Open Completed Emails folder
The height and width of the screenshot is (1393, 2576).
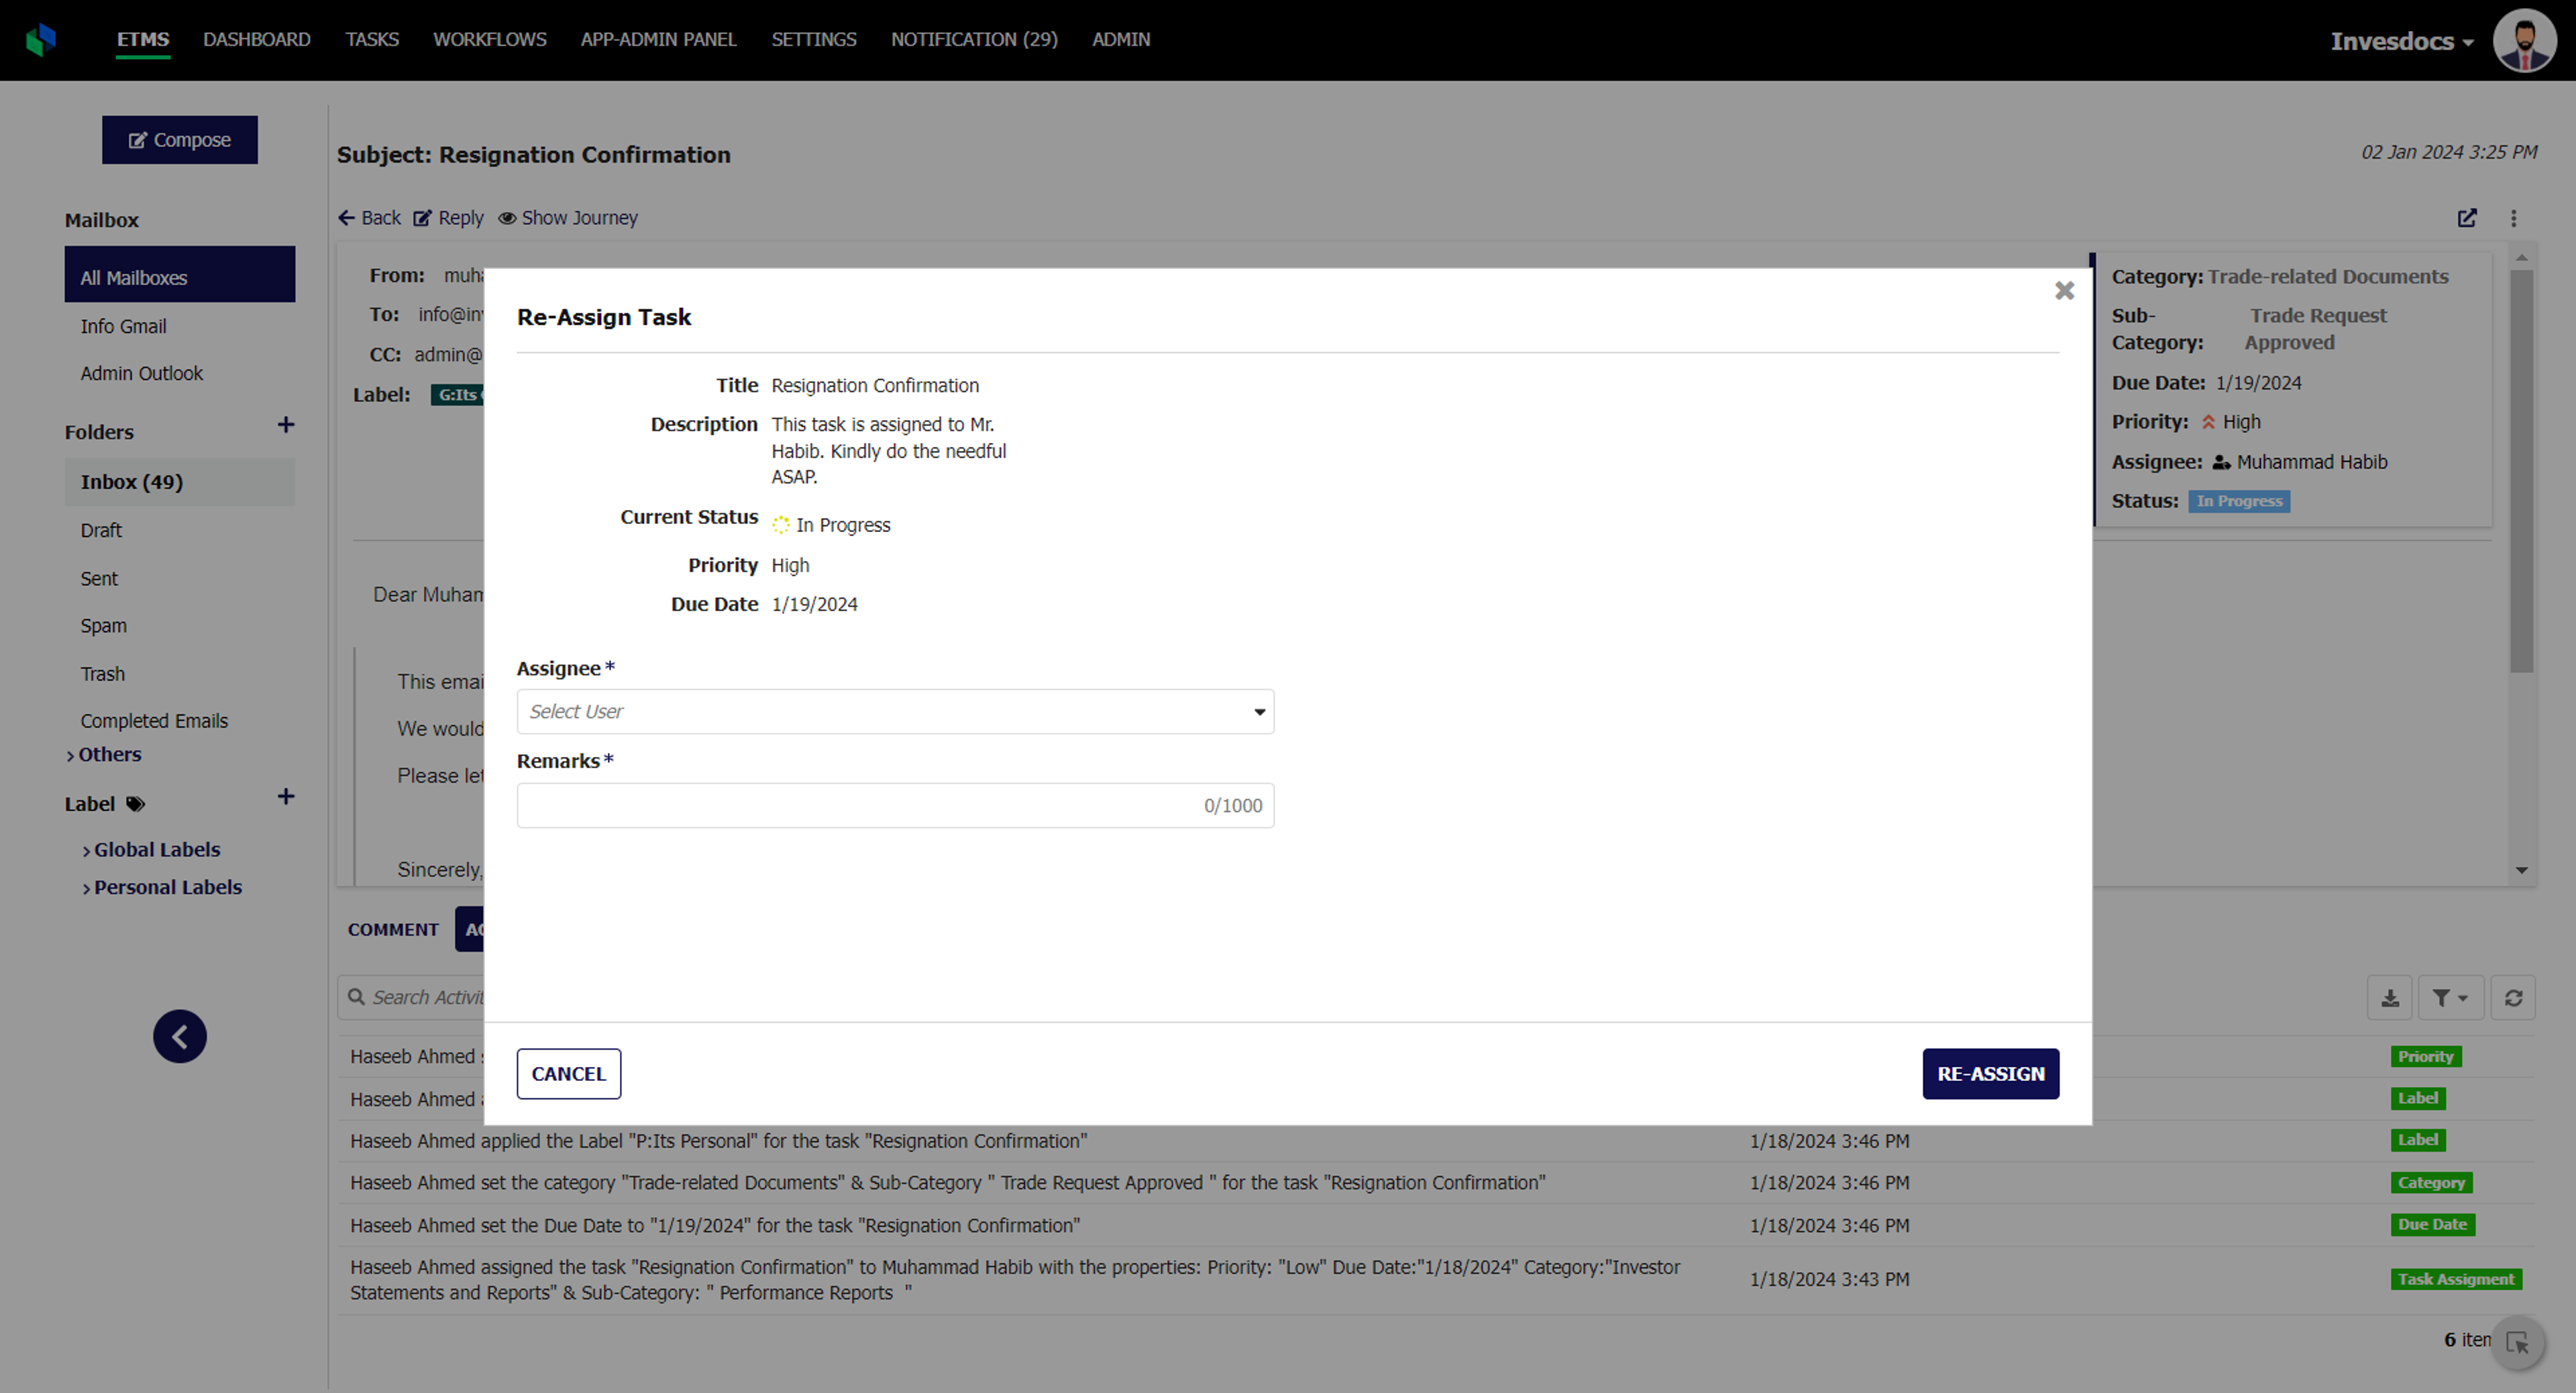point(154,721)
